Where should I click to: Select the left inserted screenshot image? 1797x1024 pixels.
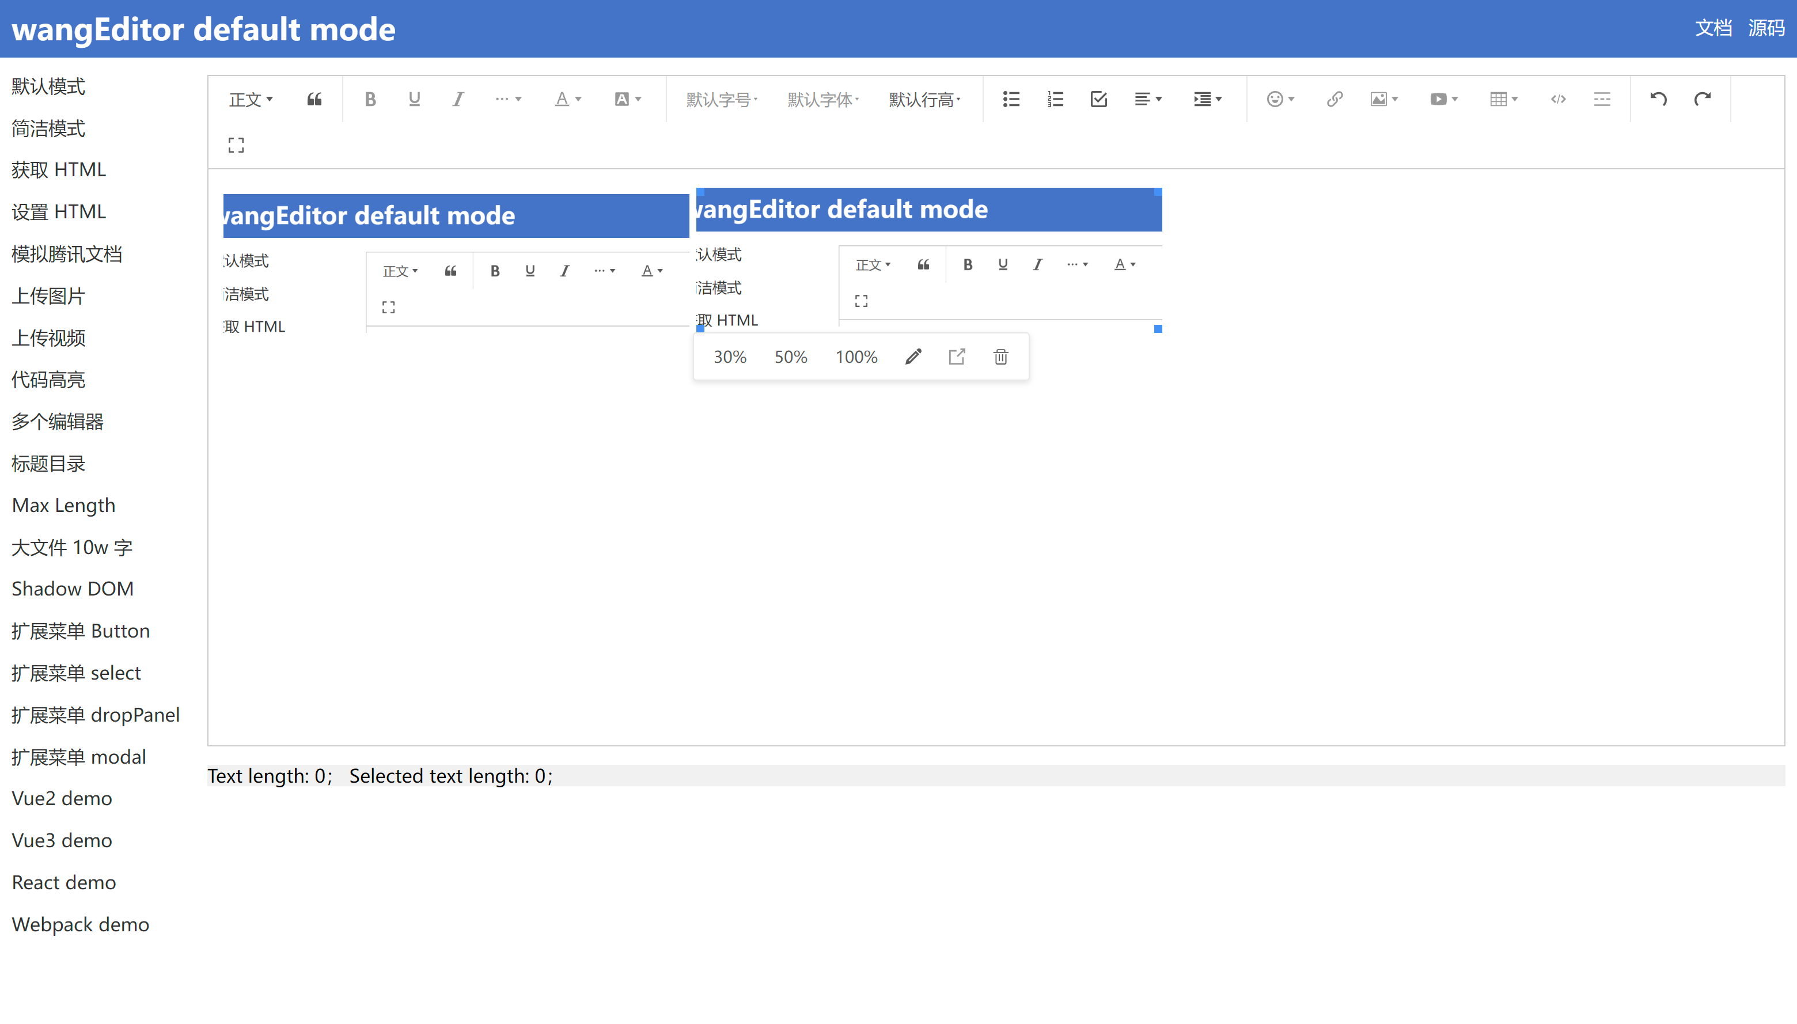click(x=456, y=264)
